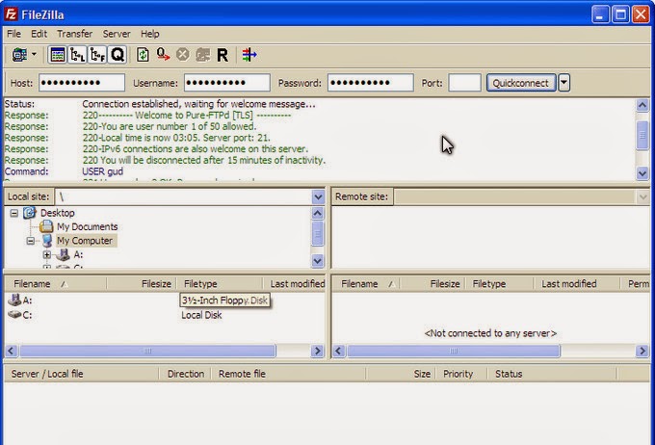Click the message log scrollbar thumb
Viewport: 655px width, 445px height.
coord(642,135)
